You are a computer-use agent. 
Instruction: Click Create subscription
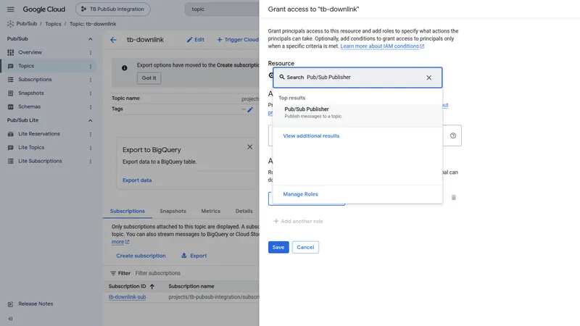141,256
